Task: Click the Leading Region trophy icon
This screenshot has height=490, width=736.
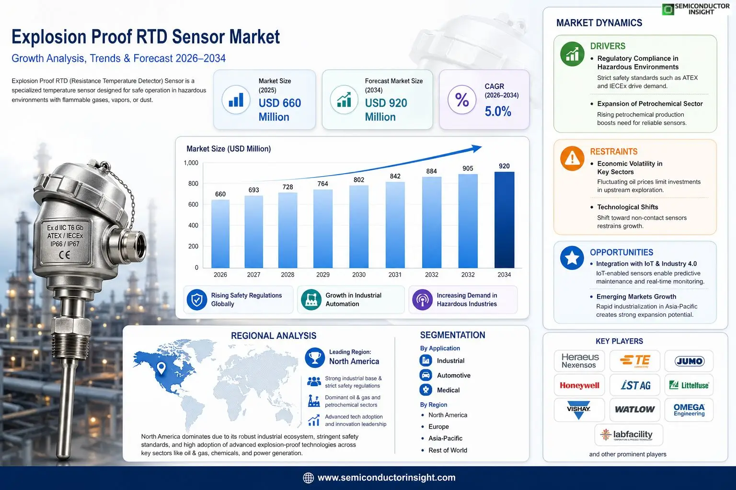Action: (315, 357)
